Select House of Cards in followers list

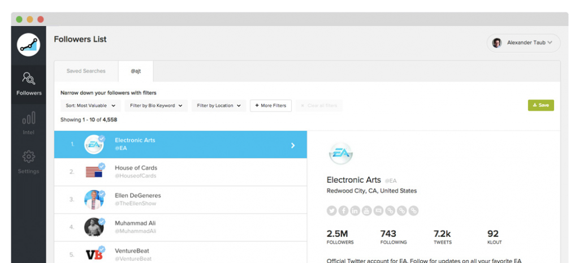coord(180,172)
